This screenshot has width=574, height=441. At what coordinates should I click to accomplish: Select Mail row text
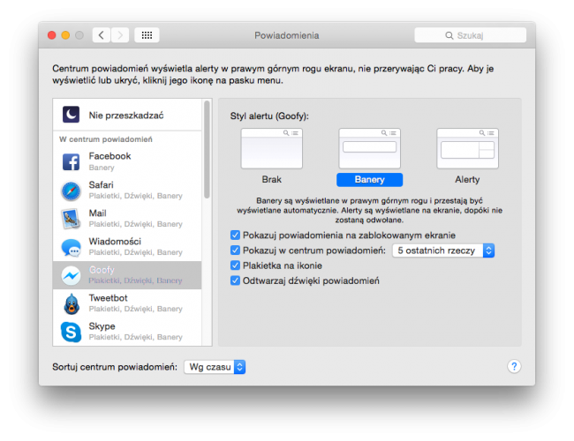click(x=135, y=219)
